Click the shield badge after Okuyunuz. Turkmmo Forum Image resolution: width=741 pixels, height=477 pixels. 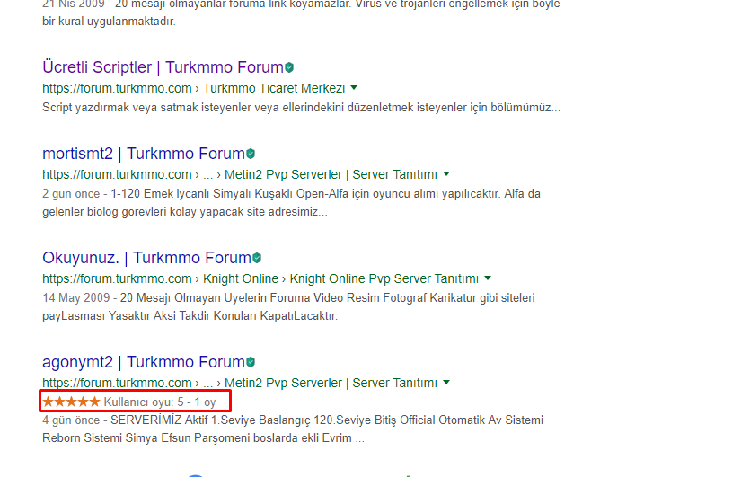click(x=257, y=258)
